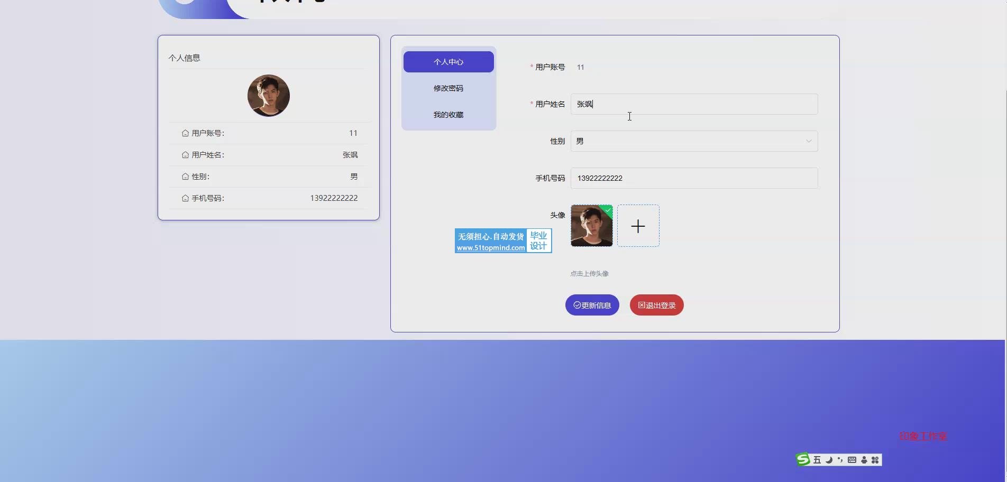Open the soft keyboard icon in IME bar
This screenshot has width=1007, height=482.
pyautogui.click(x=852, y=460)
